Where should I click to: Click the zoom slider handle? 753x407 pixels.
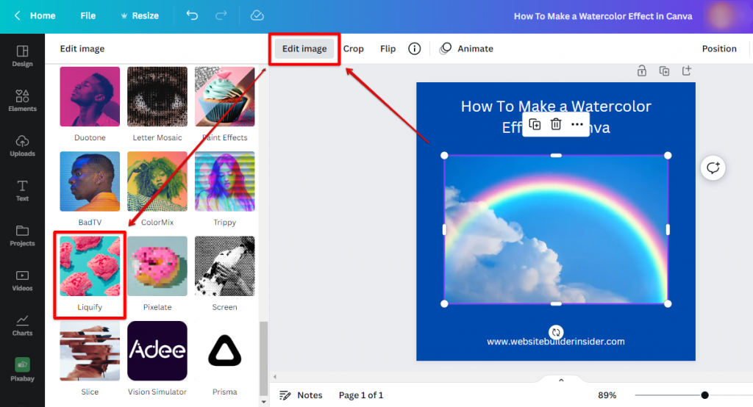point(704,395)
